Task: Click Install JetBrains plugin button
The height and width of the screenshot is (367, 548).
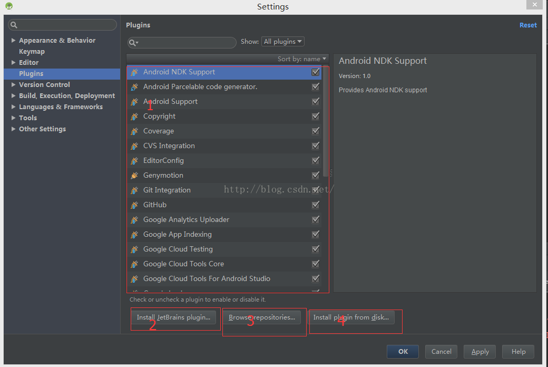Action: pyautogui.click(x=173, y=317)
